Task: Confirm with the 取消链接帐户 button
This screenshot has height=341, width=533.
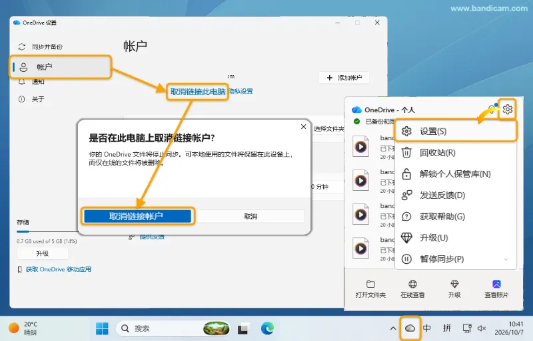Action: click(x=138, y=216)
